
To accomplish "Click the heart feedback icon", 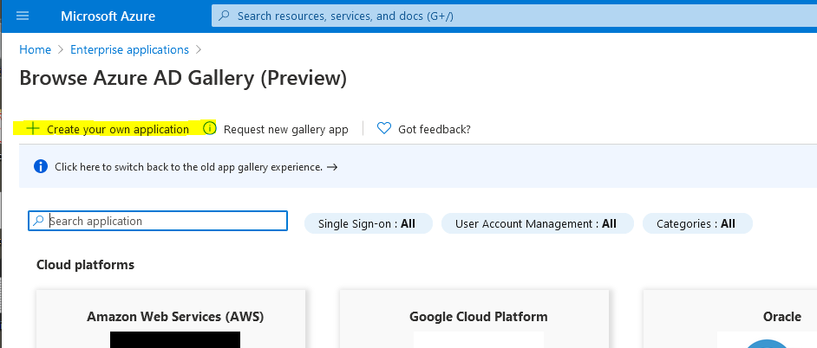I will point(384,128).
